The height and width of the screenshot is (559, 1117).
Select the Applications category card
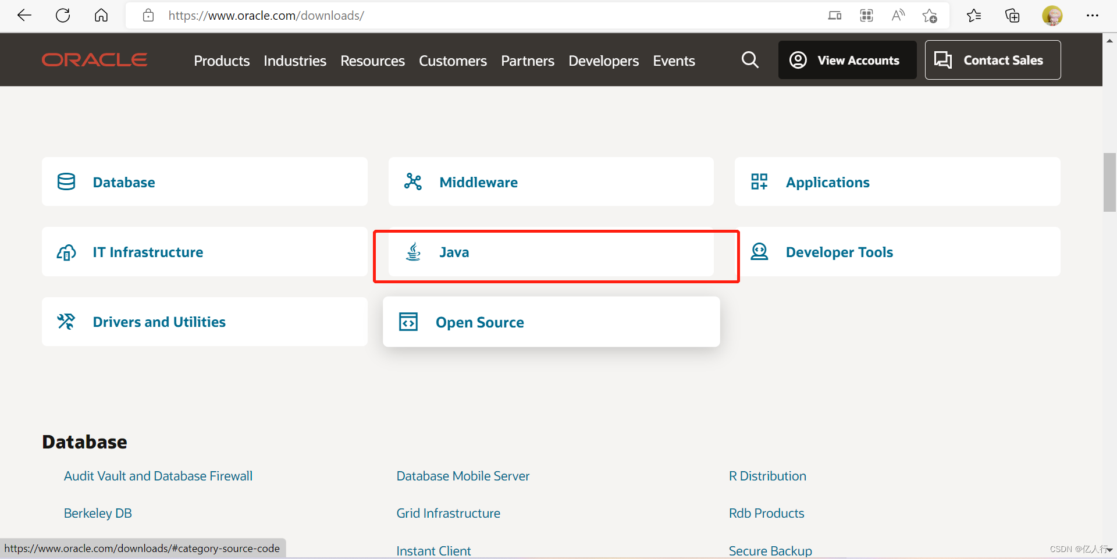pyautogui.click(x=897, y=181)
